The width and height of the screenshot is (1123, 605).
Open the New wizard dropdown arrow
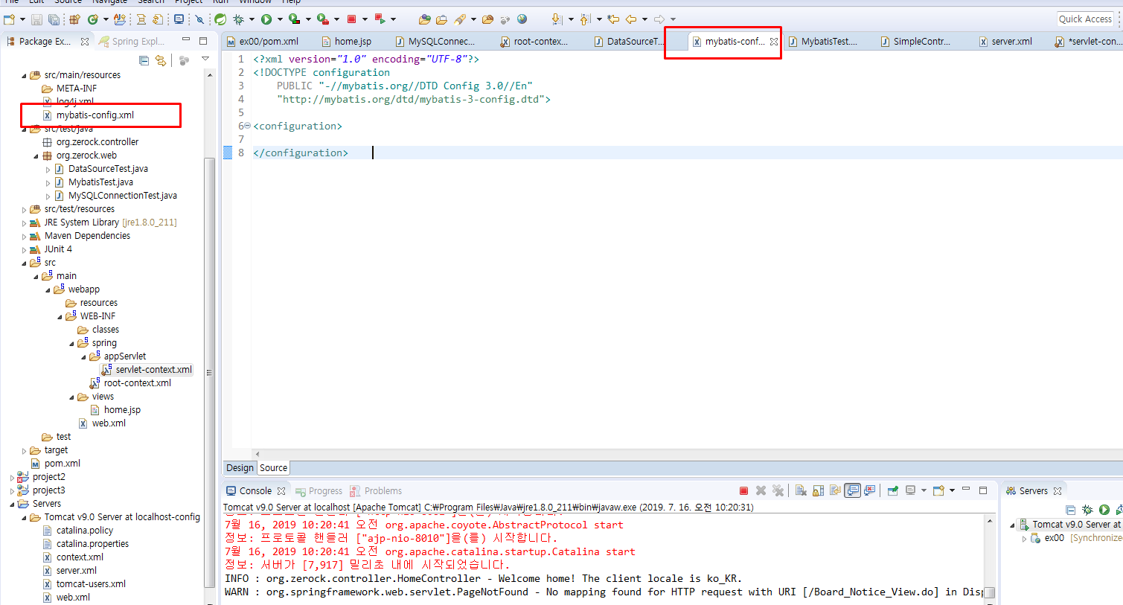23,19
